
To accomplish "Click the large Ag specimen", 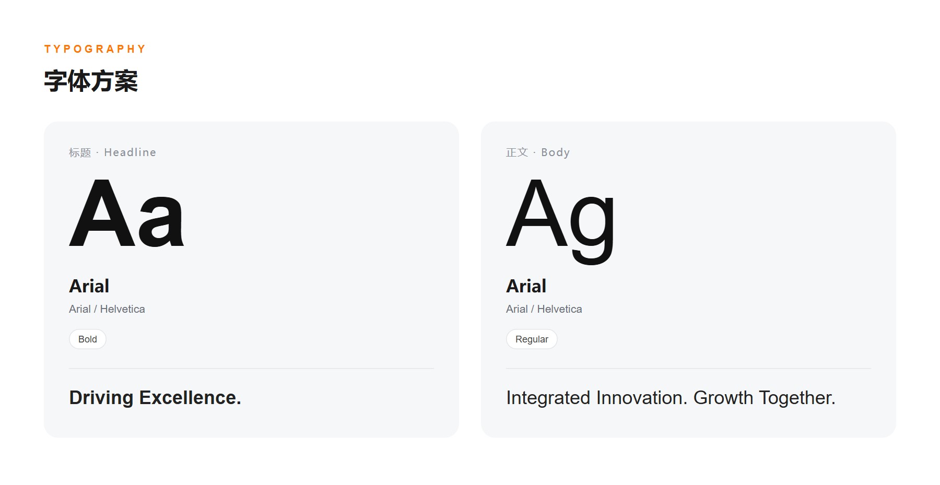I will pyautogui.click(x=561, y=220).
